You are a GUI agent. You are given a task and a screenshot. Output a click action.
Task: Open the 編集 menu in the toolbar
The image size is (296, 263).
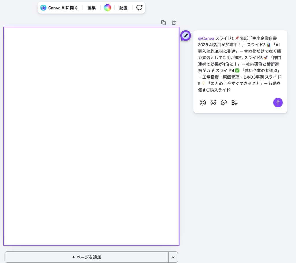point(92,8)
